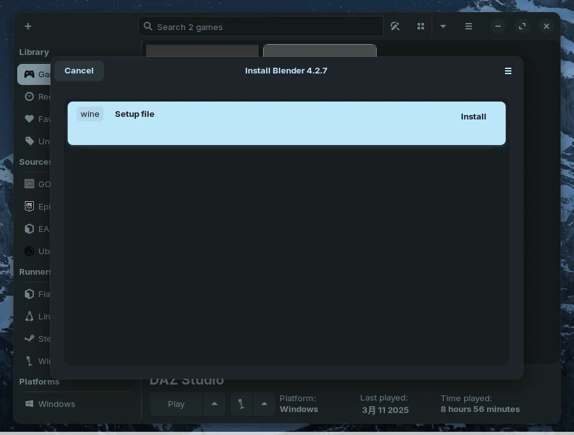574x435 pixels.
Task: Click Install for the Setup file
Action: point(473,116)
